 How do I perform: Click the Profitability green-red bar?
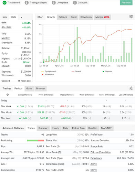[x=35, y=140]
